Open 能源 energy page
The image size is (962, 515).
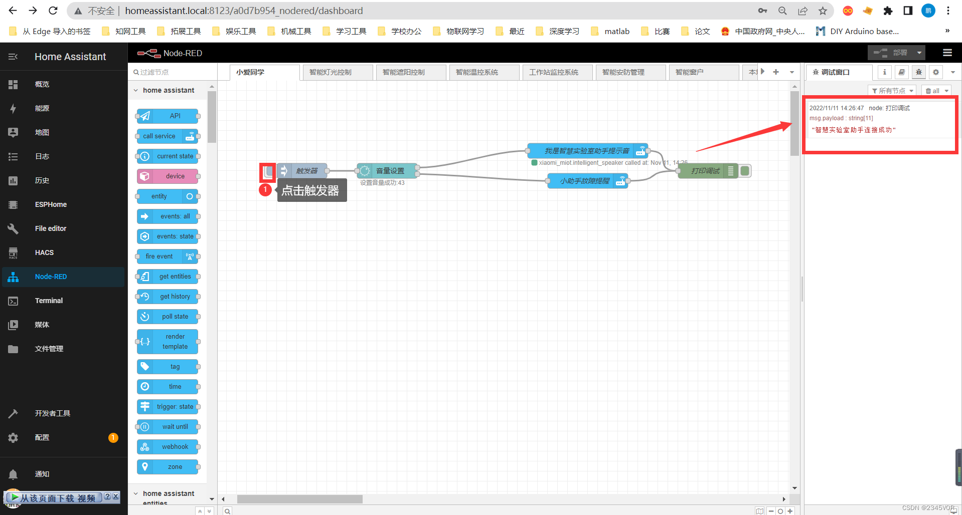click(63, 108)
